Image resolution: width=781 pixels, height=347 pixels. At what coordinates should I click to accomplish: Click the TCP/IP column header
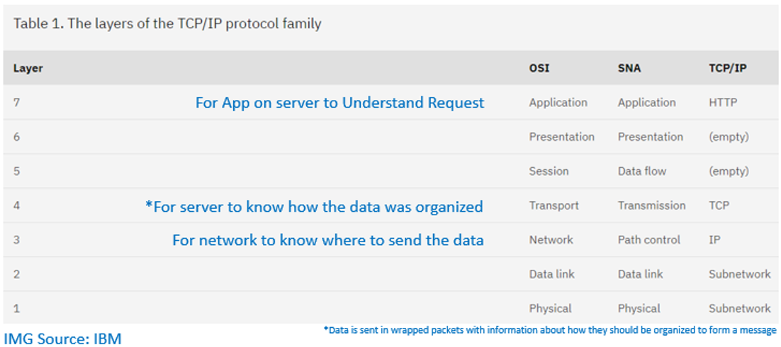pos(727,68)
